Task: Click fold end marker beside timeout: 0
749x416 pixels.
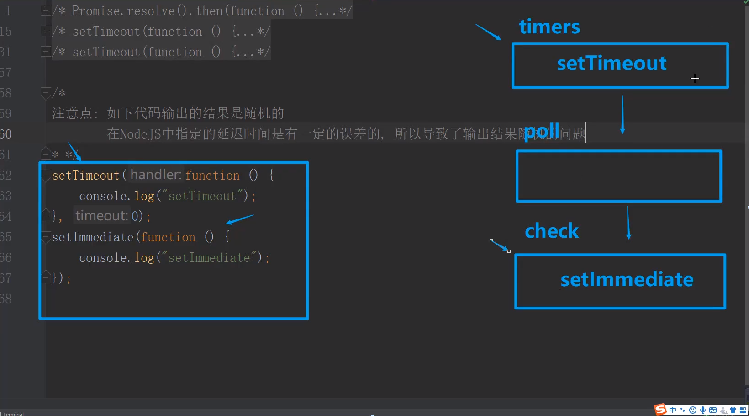Action: click(46, 214)
